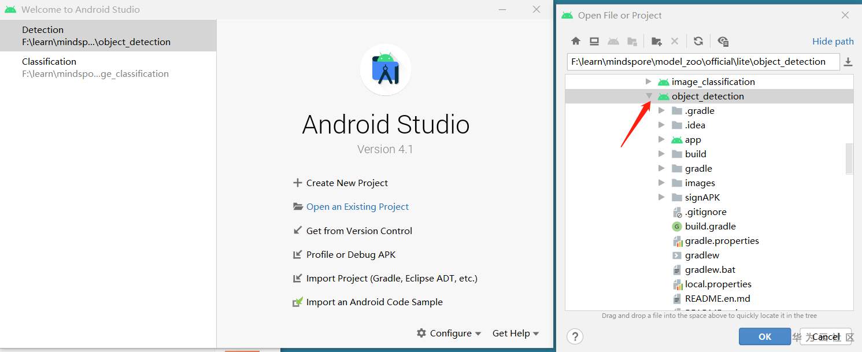The image size is (862, 352).
Task: Click the gradlew.bat file icon
Action: 677,270
